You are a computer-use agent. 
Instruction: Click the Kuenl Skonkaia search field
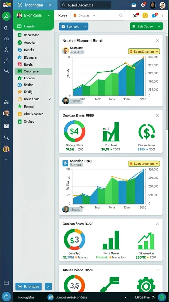pyautogui.click(x=86, y=5)
